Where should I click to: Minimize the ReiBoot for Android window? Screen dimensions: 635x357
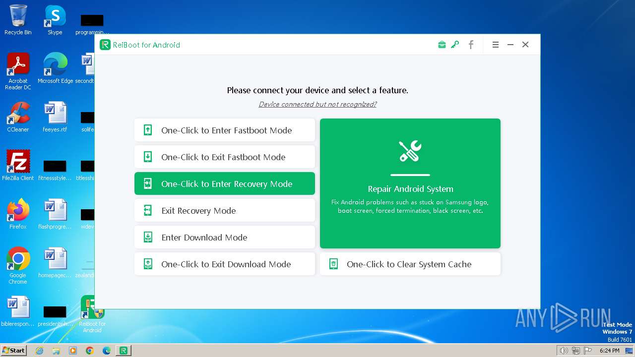point(510,45)
